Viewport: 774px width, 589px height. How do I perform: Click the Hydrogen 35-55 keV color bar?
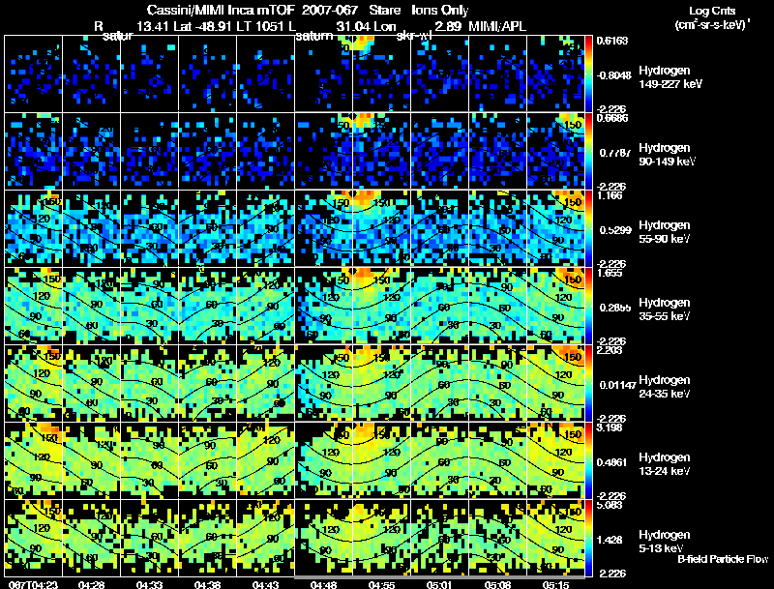click(588, 306)
